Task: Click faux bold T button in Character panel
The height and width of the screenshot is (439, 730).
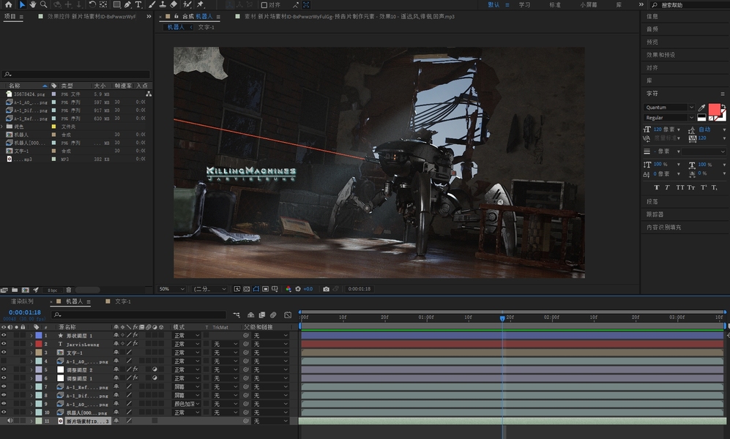Action: [x=657, y=187]
